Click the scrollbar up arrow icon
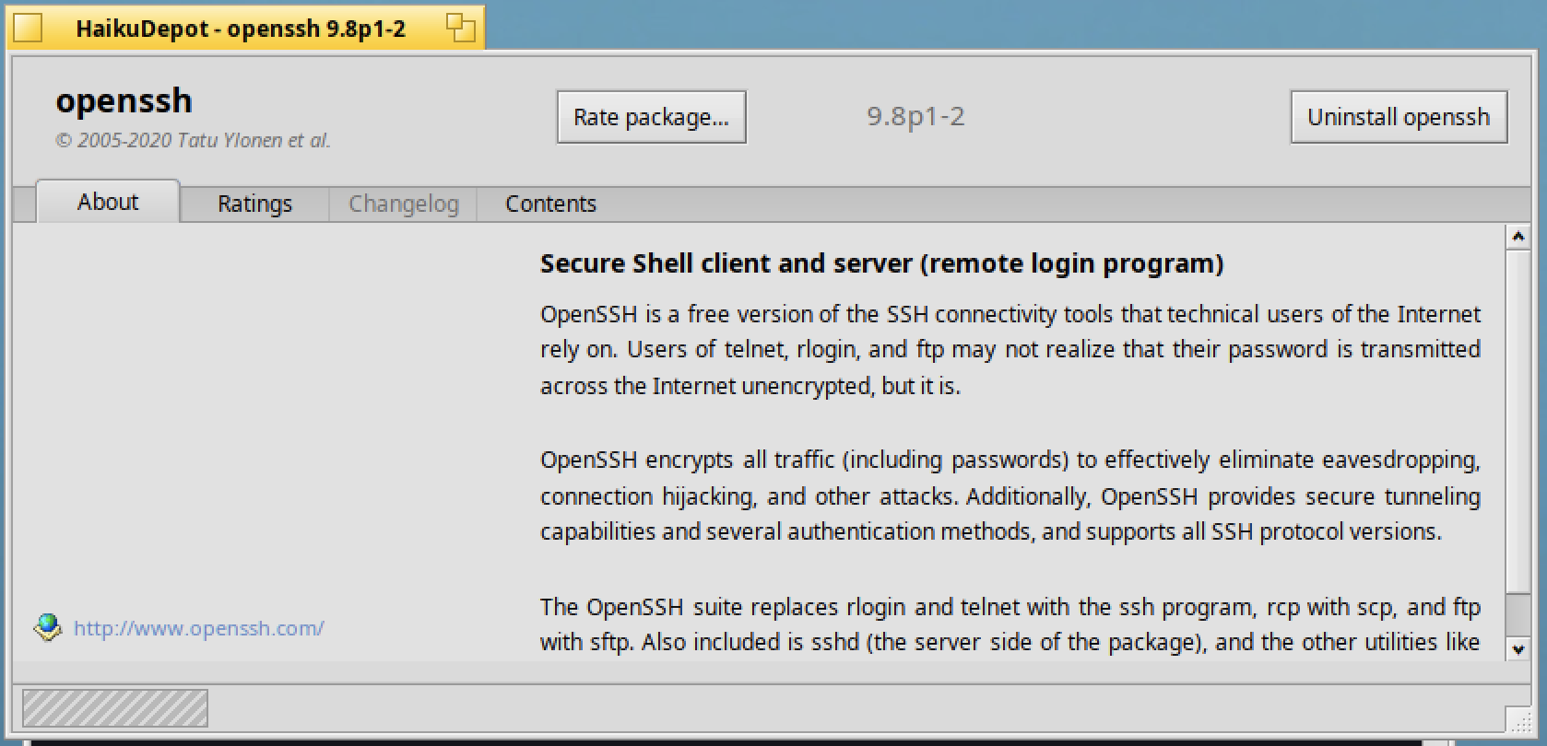The image size is (1547, 746). [1517, 238]
